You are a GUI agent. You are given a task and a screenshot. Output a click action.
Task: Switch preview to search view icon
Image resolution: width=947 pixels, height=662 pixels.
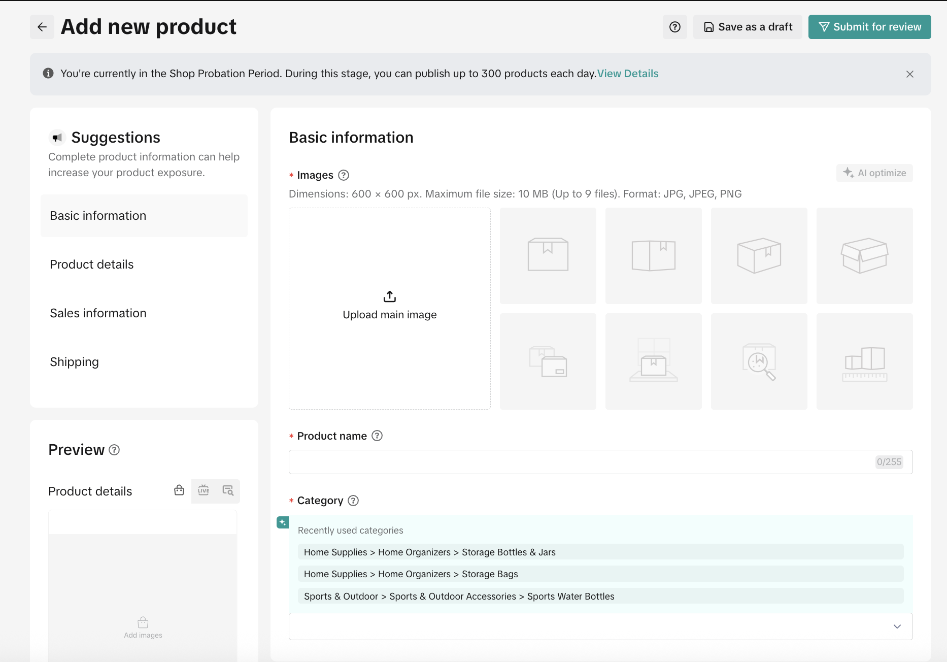(x=228, y=490)
